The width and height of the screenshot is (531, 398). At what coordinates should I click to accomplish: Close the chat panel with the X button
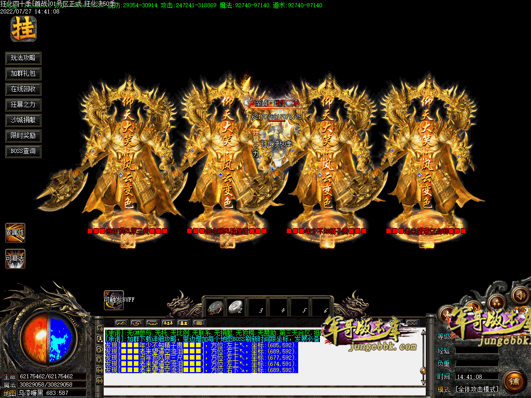click(412, 323)
